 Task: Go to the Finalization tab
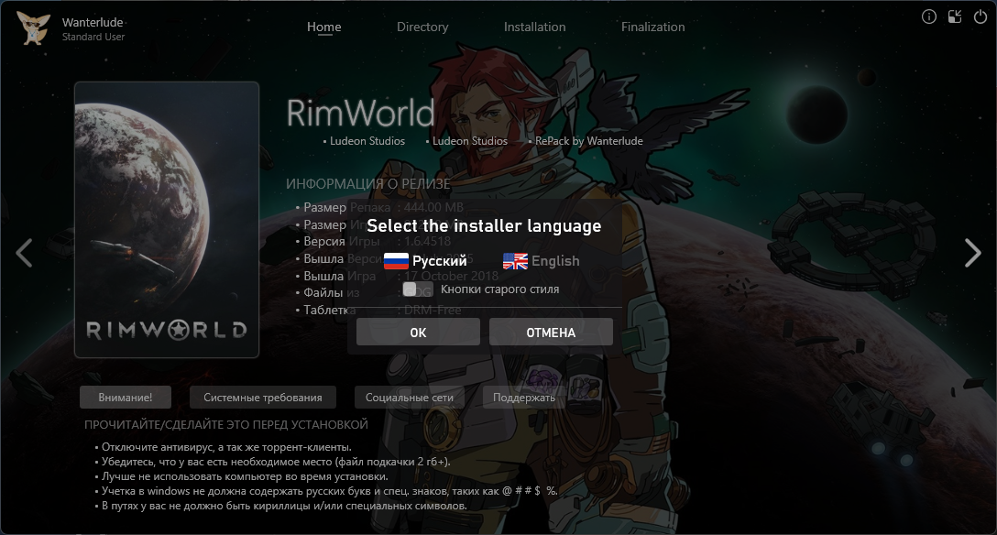click(x=652, y=27)
